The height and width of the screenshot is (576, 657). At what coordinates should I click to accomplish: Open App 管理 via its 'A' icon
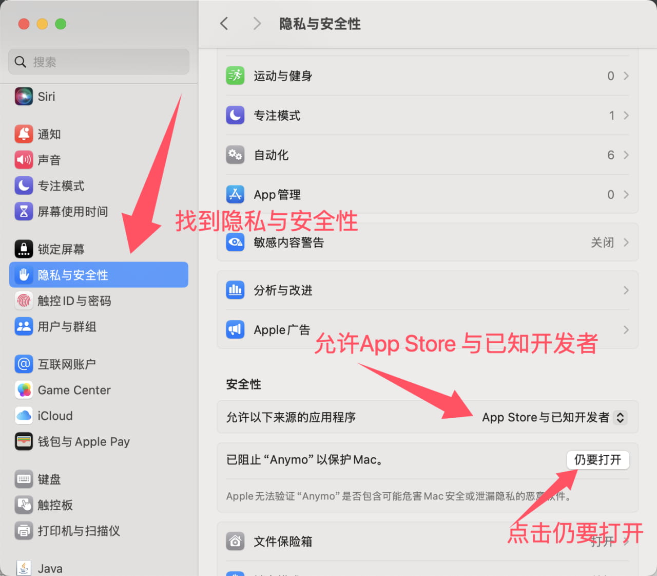[x=235, y=194]
